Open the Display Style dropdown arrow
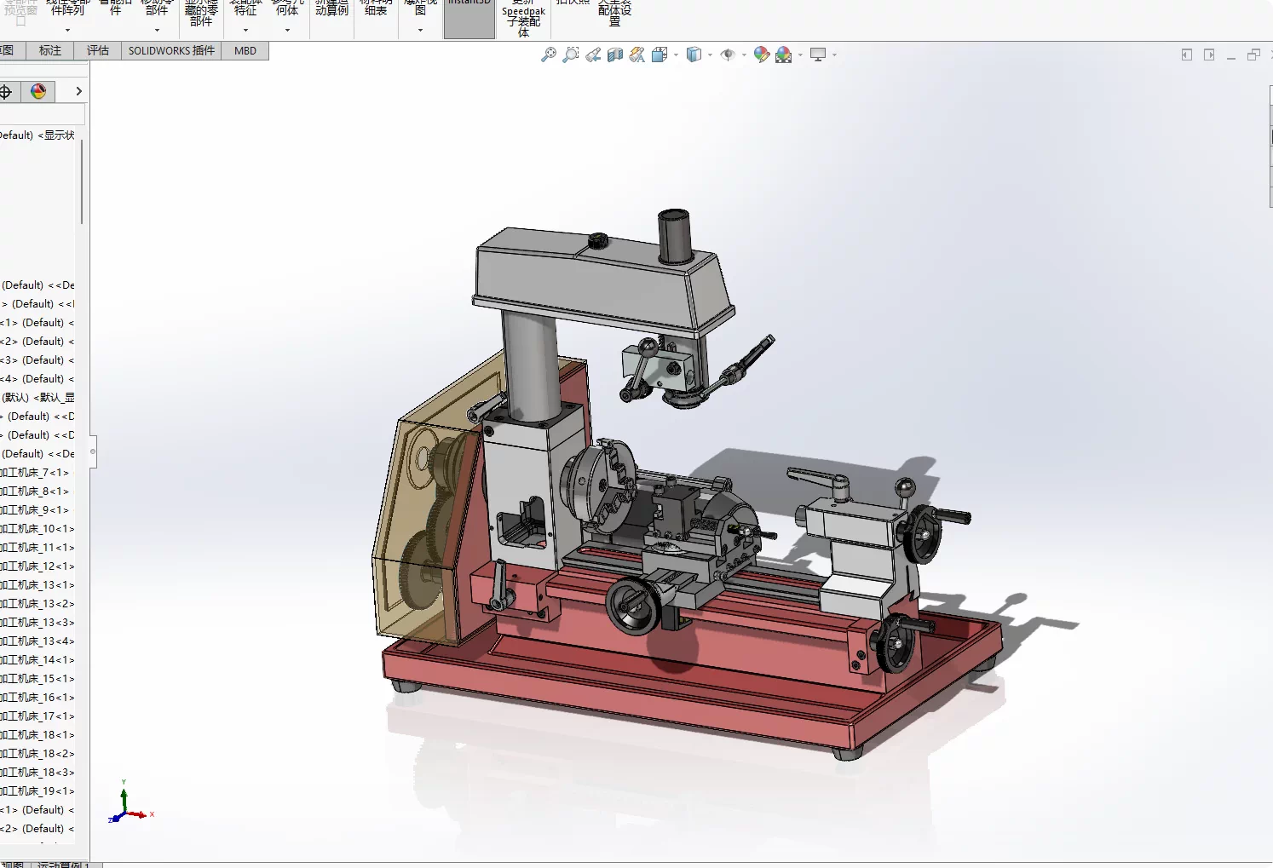Viewport: 1273px width, 868px height. 710,55
